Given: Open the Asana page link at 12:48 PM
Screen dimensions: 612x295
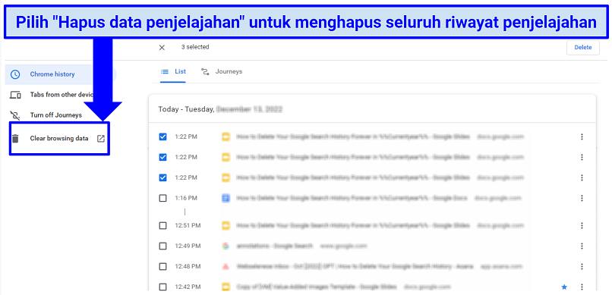Looking at the screenshot, I should 355,266.
